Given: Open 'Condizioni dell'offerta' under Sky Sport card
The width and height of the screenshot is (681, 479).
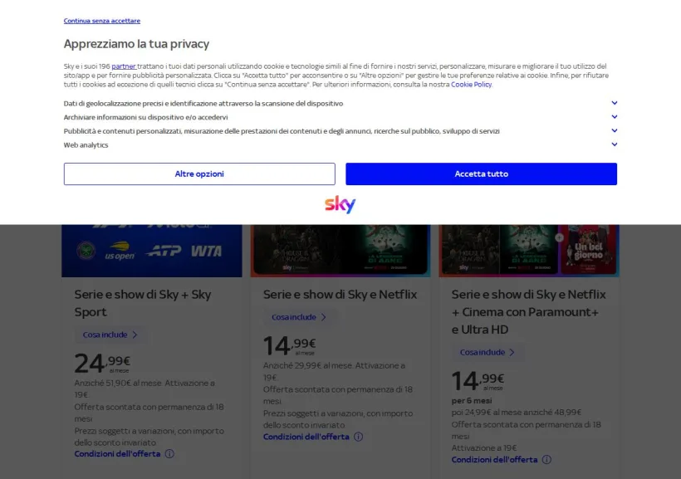Looking at the screenshot, I should click(x=117, y=454).
